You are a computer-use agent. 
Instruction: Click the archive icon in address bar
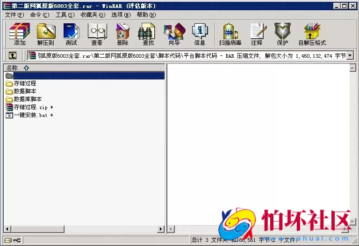pos(32,55)
